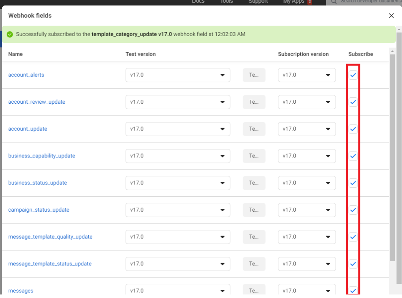The image size is (402, 298).
Task: Toggle subscribe checkbox for business_status_update
Action: pos(353,183)
